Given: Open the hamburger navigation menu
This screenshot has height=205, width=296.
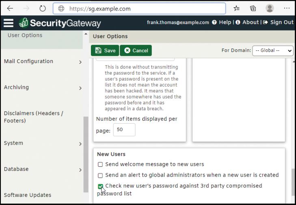Looking at the screenshot, I should coord(9,23).
